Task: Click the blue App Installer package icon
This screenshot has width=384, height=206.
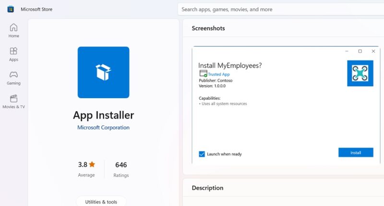Action: 103,72
